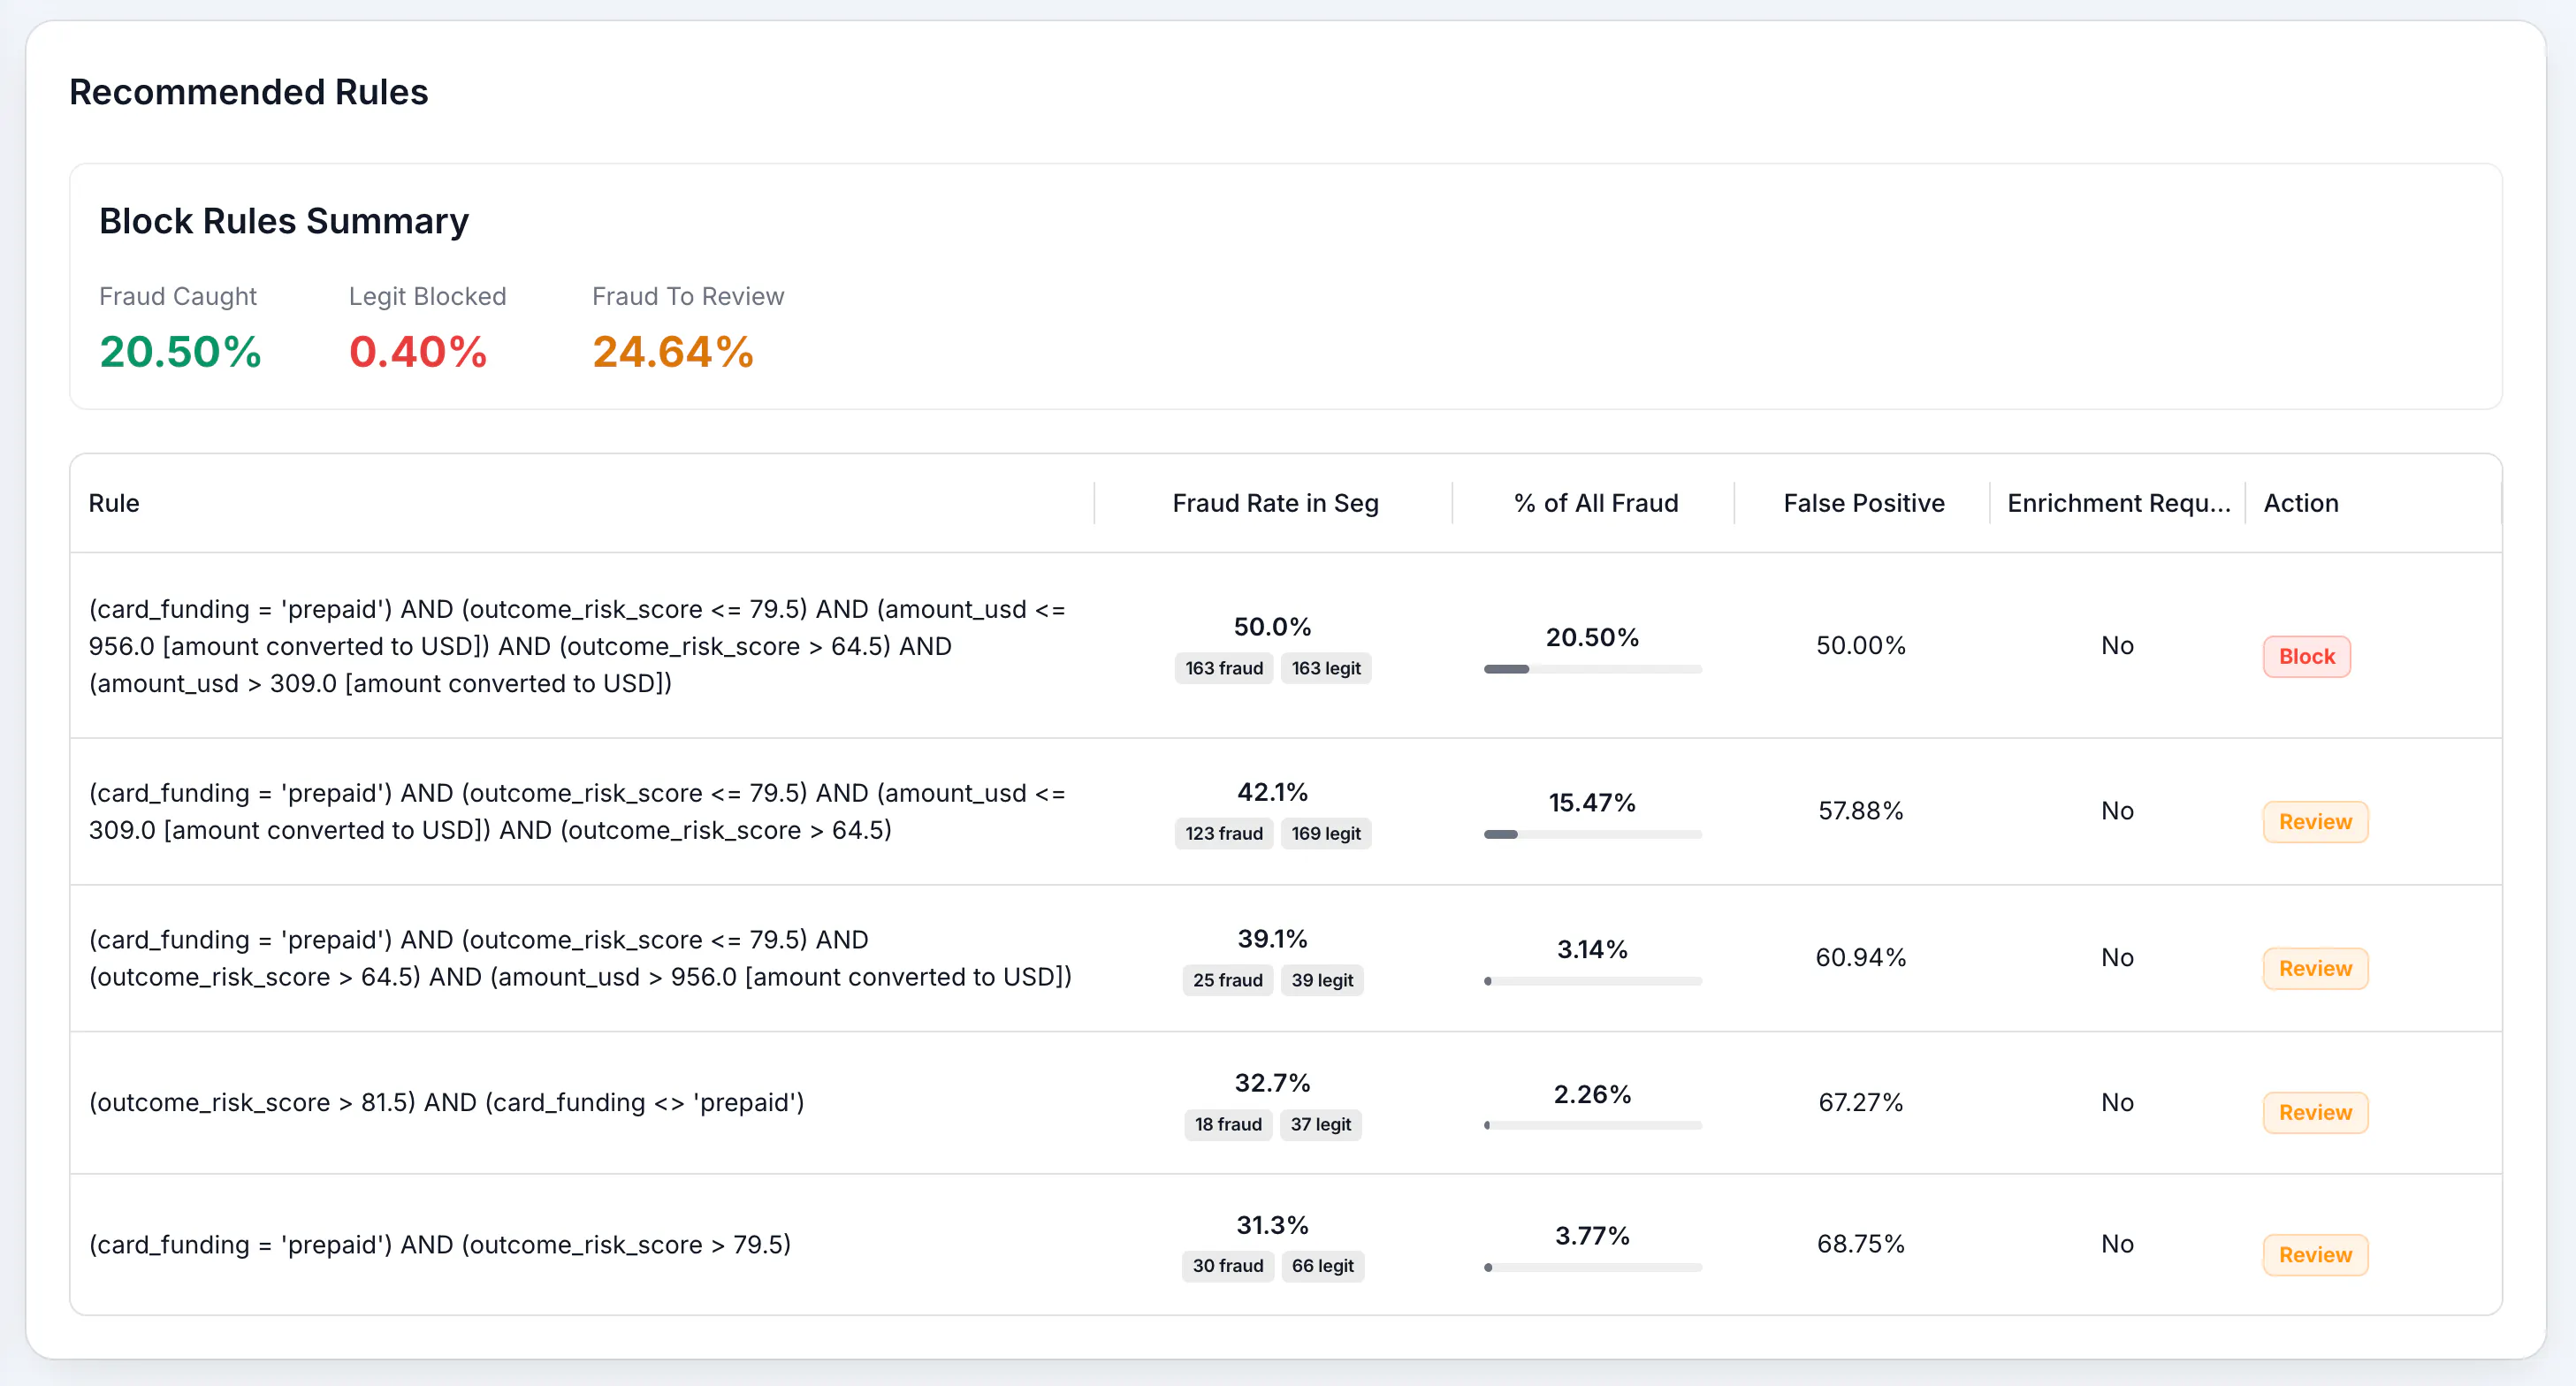Click Review badge in 31.3% fraud rate row
Screen dimensions: 2576x1386
(x=2315, y=1255)
